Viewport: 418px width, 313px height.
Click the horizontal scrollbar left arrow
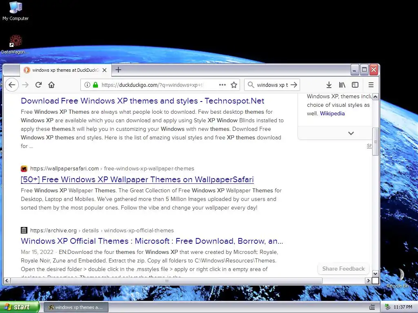[7, 280]
